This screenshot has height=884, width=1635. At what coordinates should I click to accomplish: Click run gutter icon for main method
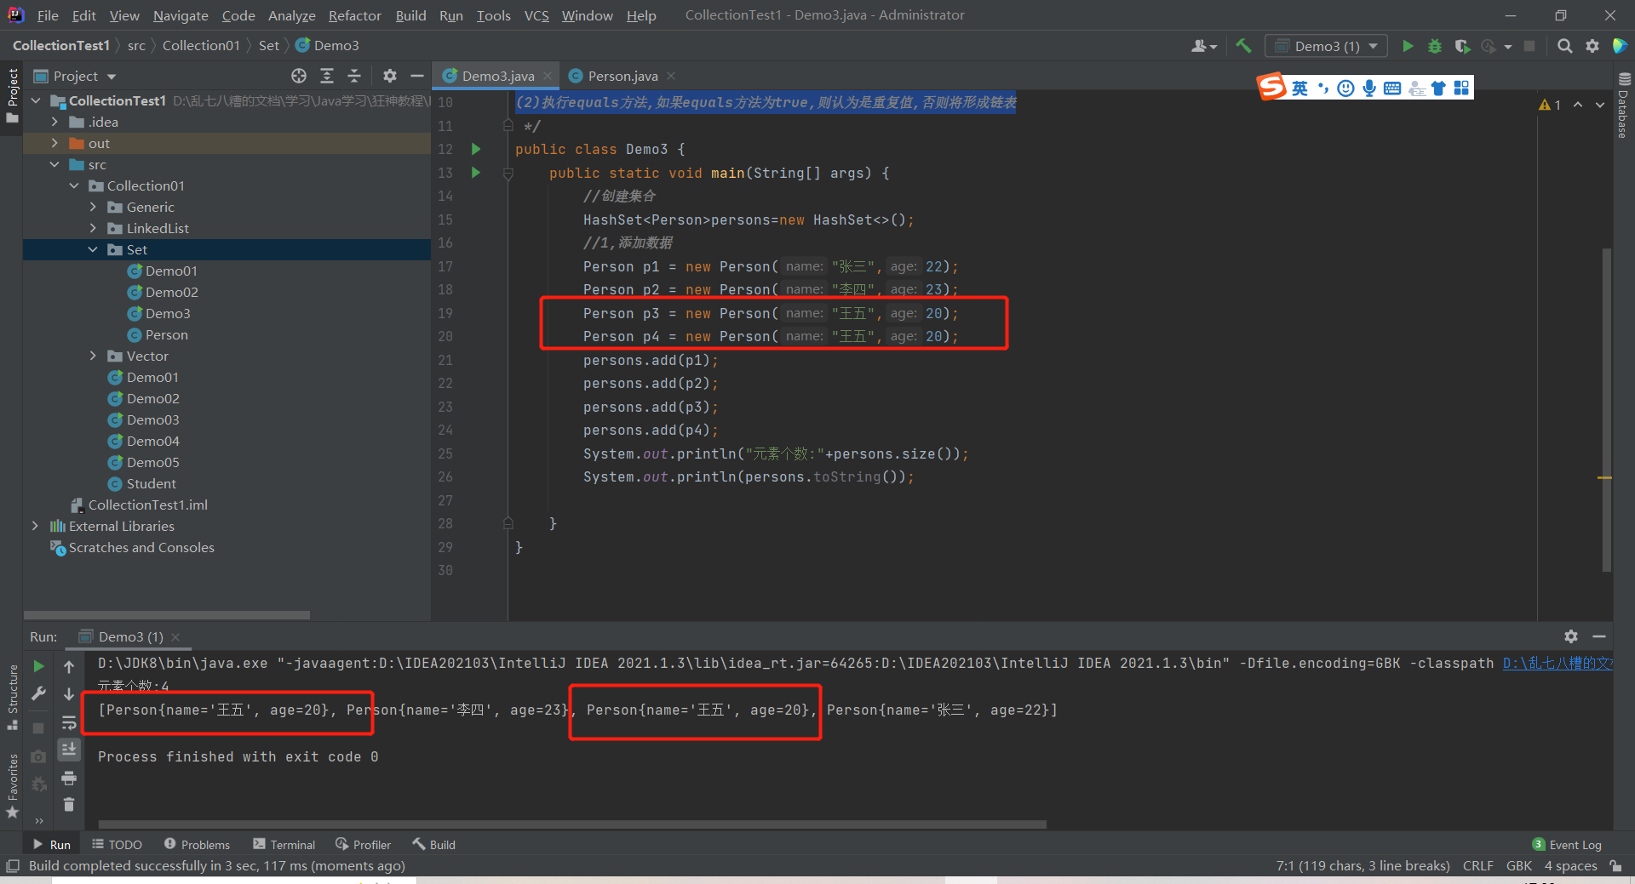tap(476, 173)
